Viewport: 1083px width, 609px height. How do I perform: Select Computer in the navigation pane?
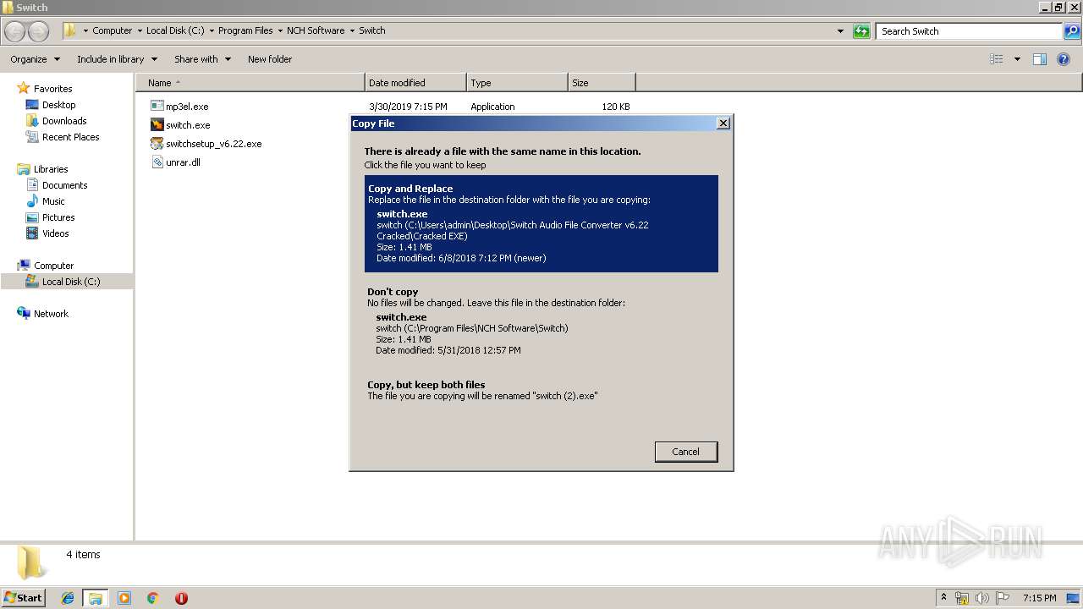53,266
